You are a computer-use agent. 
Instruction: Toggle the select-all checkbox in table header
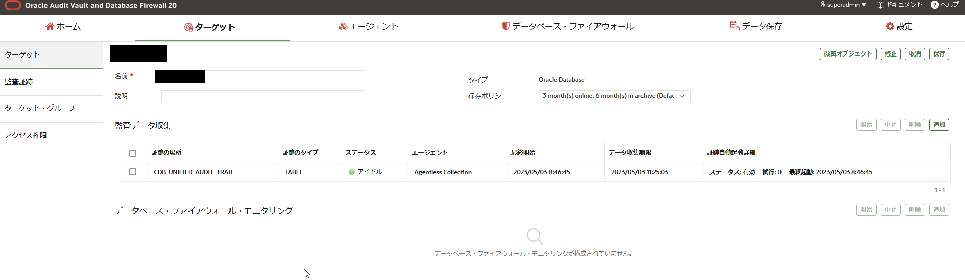tap(133, 153)
